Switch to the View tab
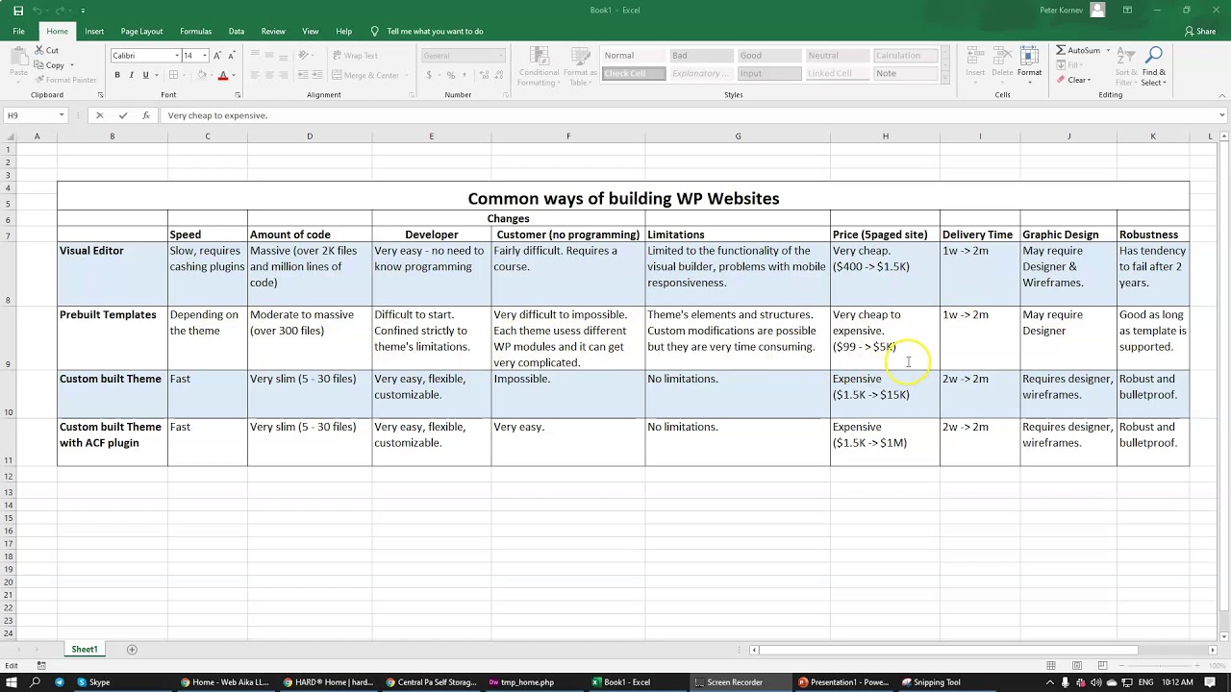Image resolution: width=1231 pixels, height=692 pixels. [x=311, y=31]
